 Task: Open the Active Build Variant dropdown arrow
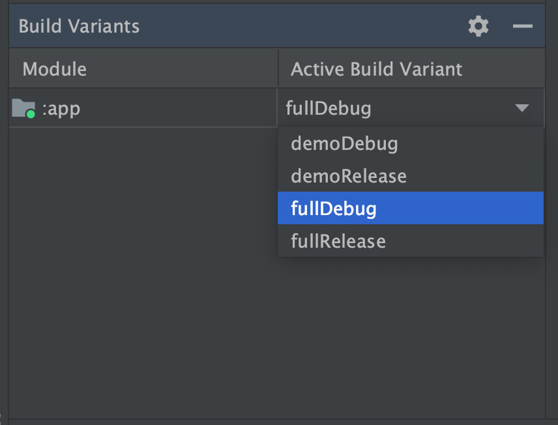point(521,108)
